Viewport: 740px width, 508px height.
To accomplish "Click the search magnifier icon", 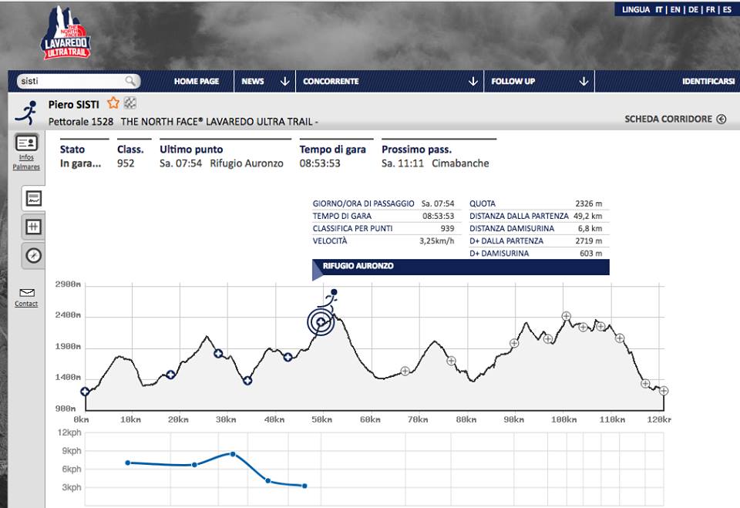I will pyautogui.click(x=130, y=81).
